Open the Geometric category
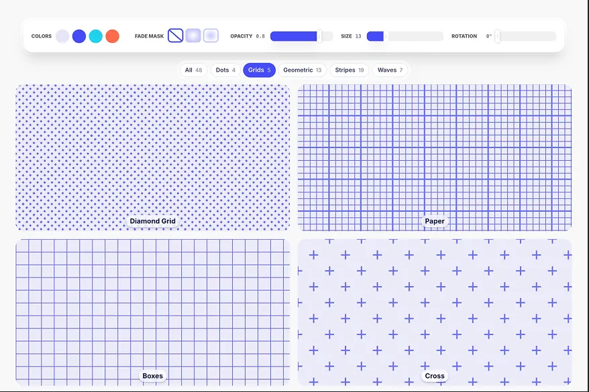 point(303,70)
